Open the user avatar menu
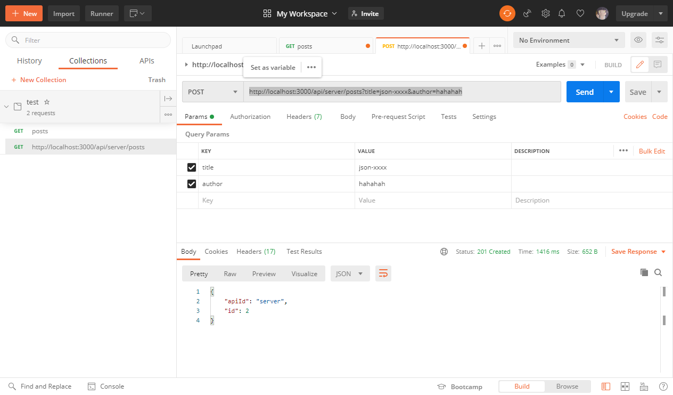This screenshot has height=395, width=673. [x=602, y=13]
